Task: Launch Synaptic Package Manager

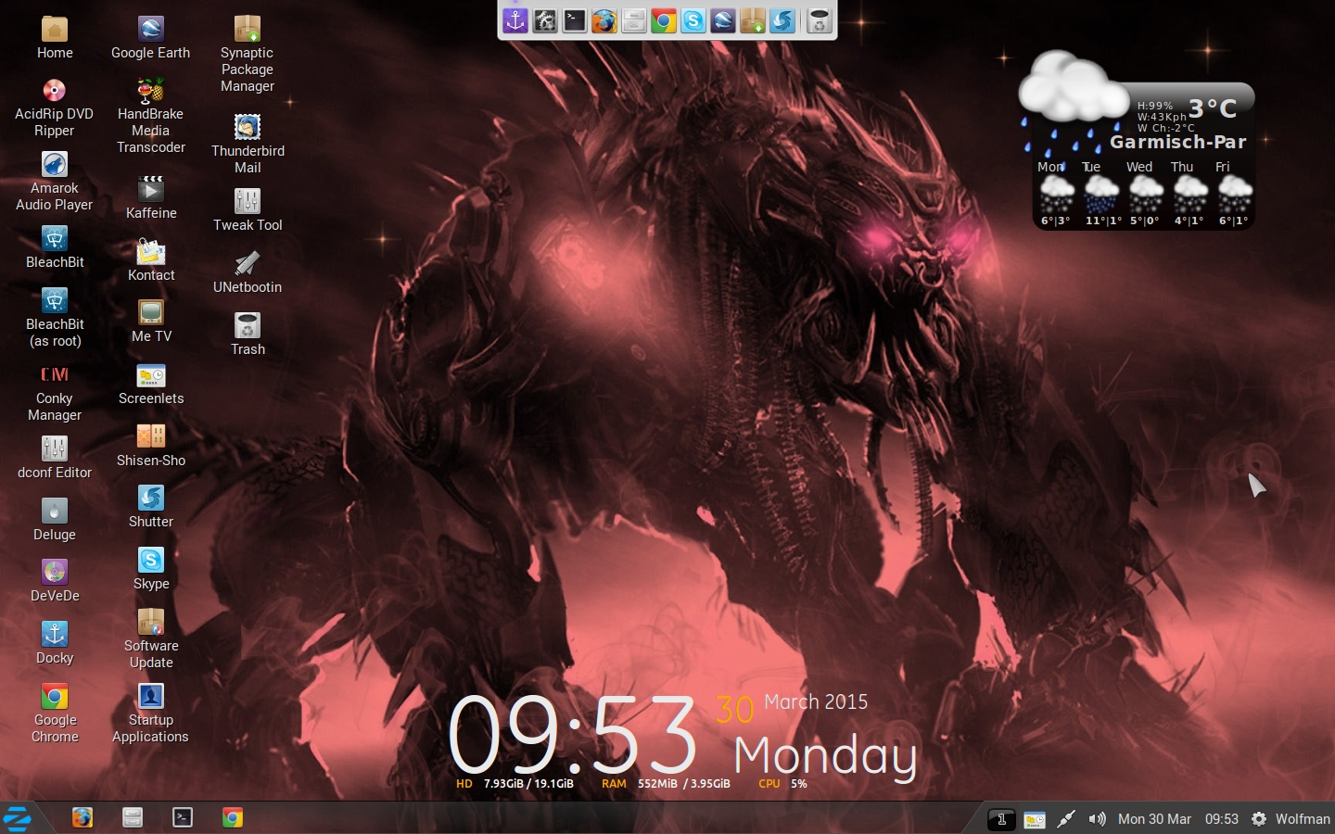Action: [x=248, y=54]
